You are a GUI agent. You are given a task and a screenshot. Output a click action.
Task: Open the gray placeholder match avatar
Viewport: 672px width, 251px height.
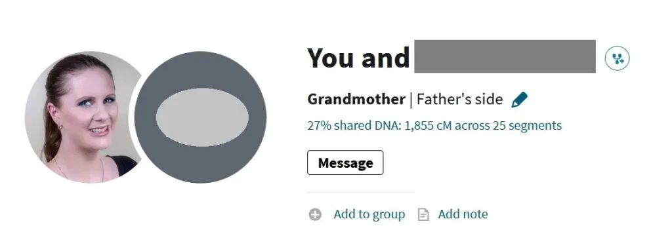tap(200, 117)
